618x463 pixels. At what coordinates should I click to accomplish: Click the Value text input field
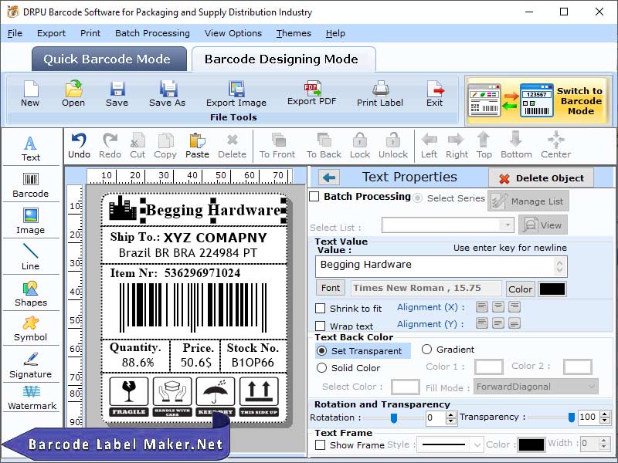[x=433, y=265]
